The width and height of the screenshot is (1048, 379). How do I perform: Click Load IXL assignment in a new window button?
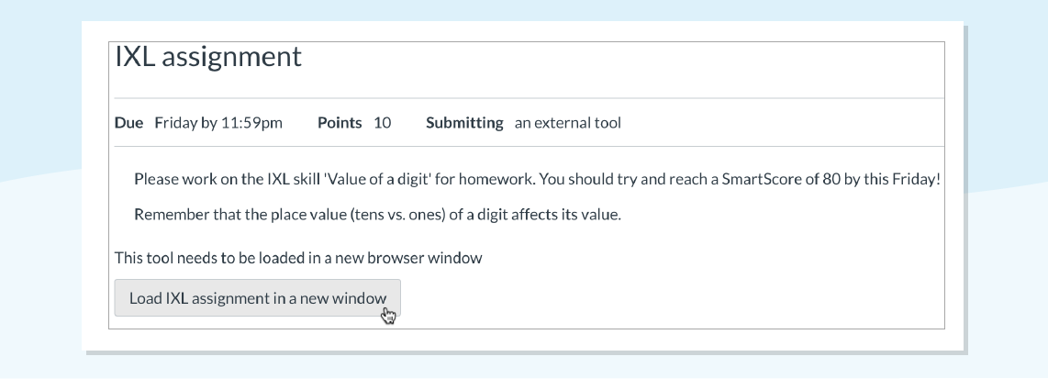[x=257, y=298]
